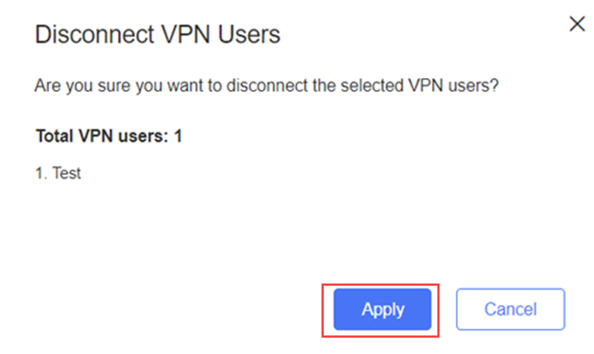Click the Total VPN users label

[109, 136]
